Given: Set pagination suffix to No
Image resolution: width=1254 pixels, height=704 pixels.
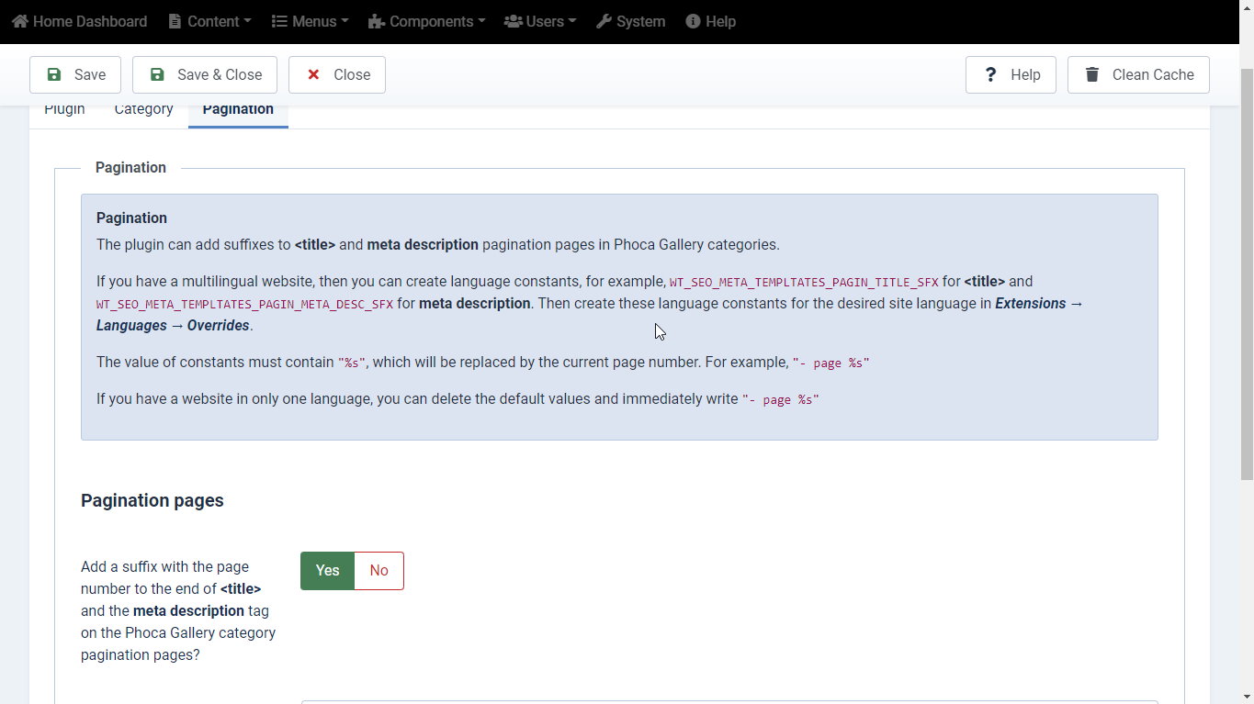Looking at the screenshot, I should 378,571.
